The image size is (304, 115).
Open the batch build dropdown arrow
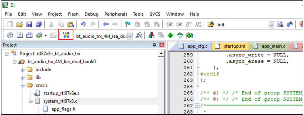coord(46,36)
